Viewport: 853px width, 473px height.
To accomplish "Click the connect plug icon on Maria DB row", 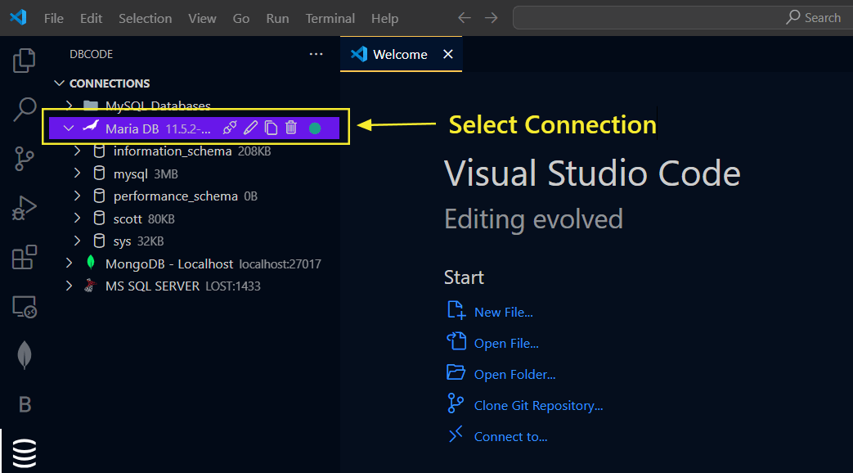I will pos(230,128).
